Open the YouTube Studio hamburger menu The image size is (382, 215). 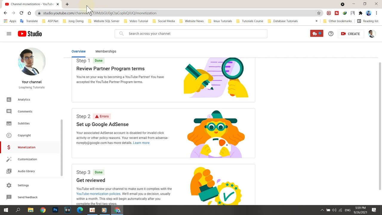pyautogui.click(x=9, y=34)
